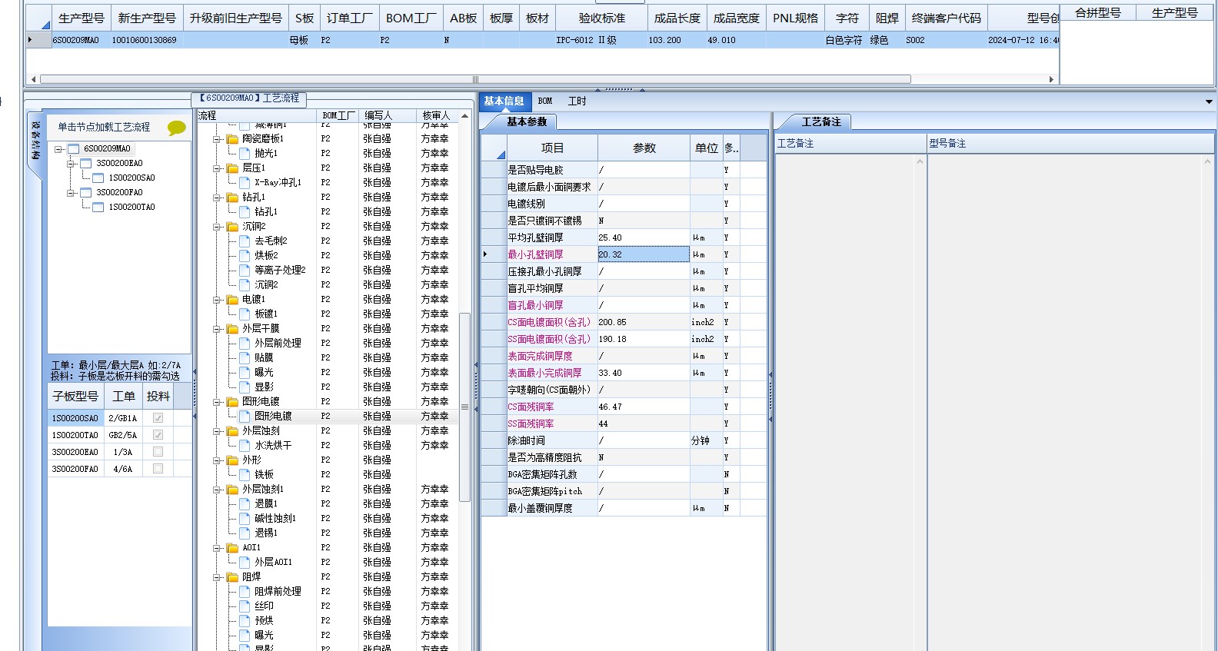Open the vertical 设备结构 side tab
Image resolution: width=1218 pixels, height=651 pixels.
coord(35,141)
